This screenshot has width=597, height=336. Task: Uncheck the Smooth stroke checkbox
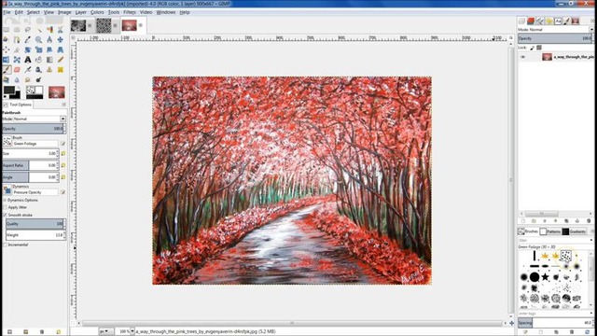5,215
